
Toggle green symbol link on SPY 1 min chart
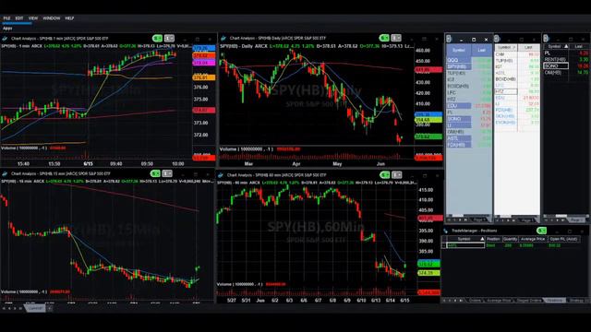[157, 39]
